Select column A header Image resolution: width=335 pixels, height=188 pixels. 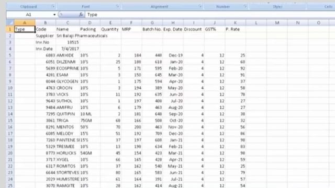(25, 22)
